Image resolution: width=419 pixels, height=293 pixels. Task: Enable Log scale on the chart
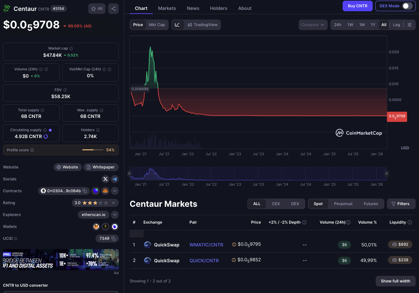pos(396,25)
